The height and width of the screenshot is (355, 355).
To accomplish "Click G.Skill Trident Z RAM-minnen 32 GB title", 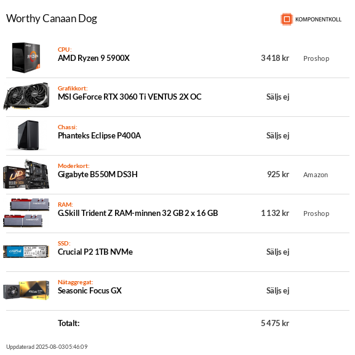I will coord(138,213).
